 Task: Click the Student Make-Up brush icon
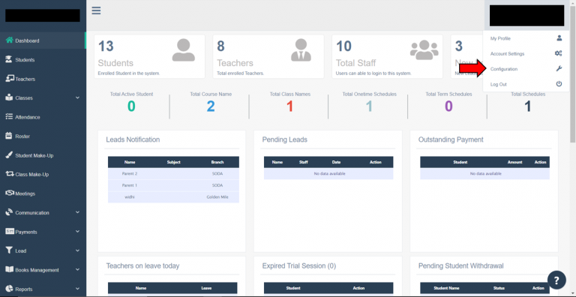[9, 155]
